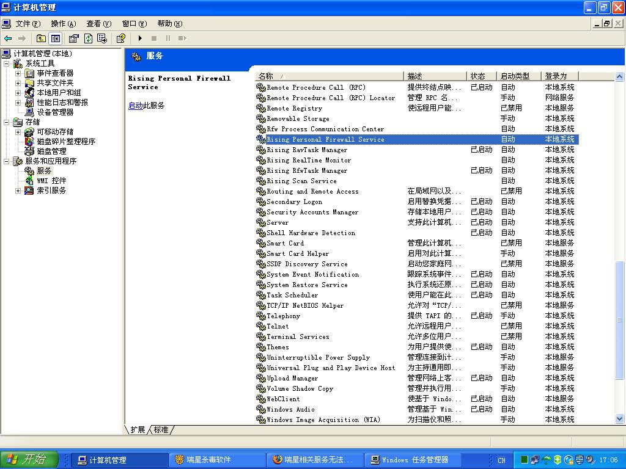The width and height of the screenshot is (626, 469).
Task: Click the 启动 link to start service
Action: (135, 106)
